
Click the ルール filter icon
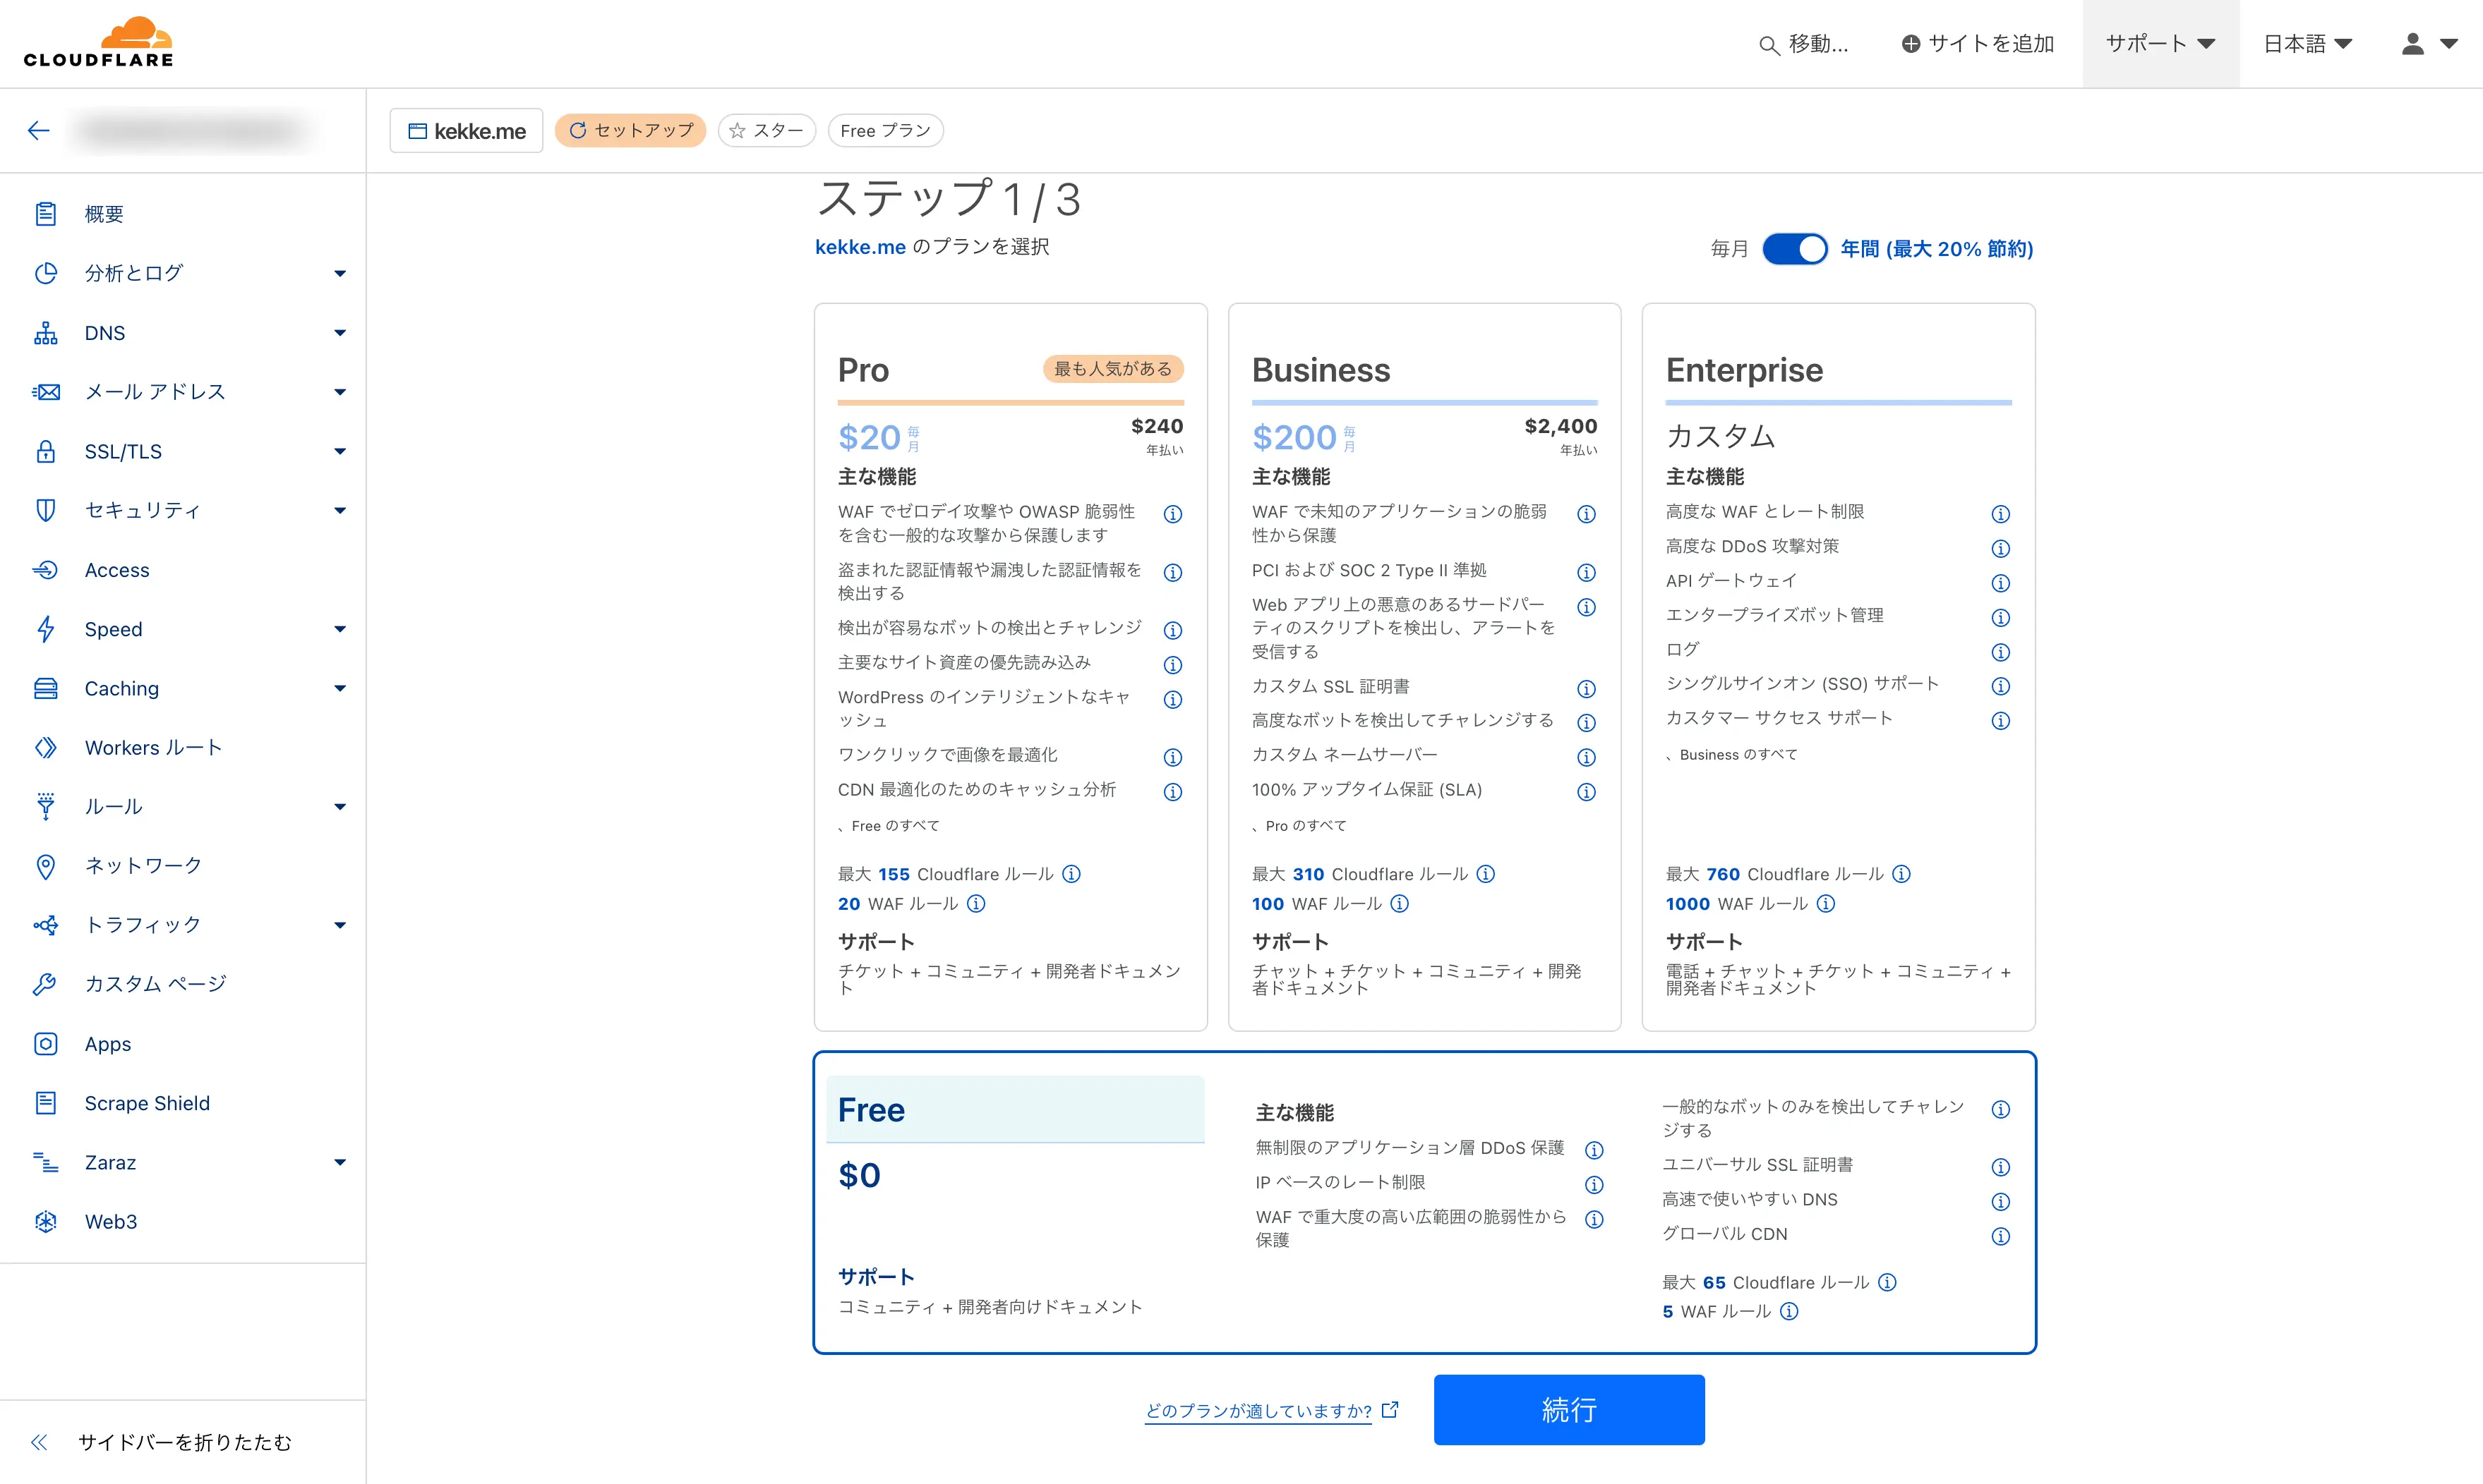point(46,807)
